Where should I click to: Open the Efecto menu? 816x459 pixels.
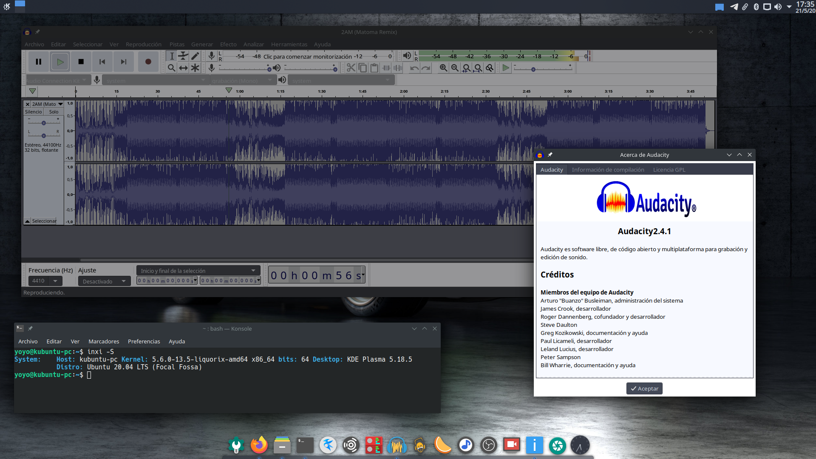click(228, 44)
